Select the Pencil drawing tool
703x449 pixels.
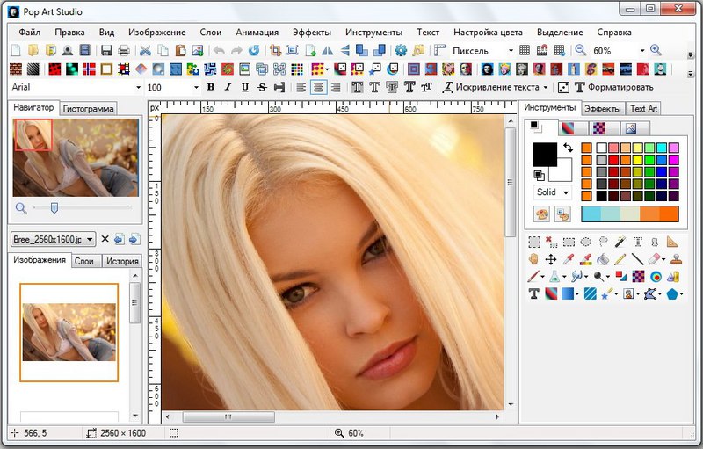[x=620, y=259]
